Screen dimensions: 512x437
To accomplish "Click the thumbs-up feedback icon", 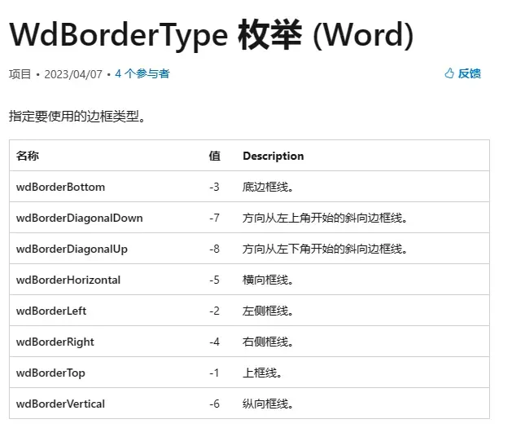I will pos(449,73).
